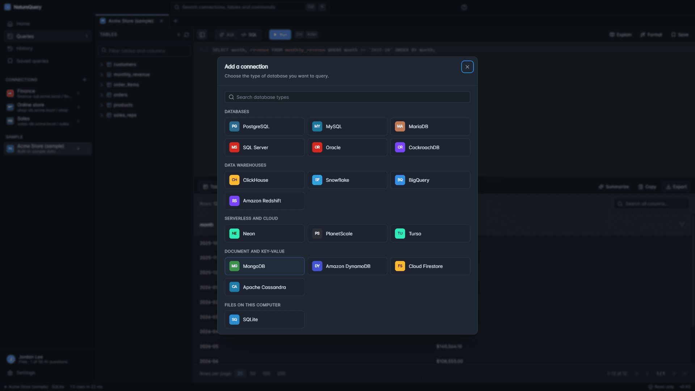Pick BigQuery as connection type
This screenshot has width=695, height=391.
click(x=430, y=180)
